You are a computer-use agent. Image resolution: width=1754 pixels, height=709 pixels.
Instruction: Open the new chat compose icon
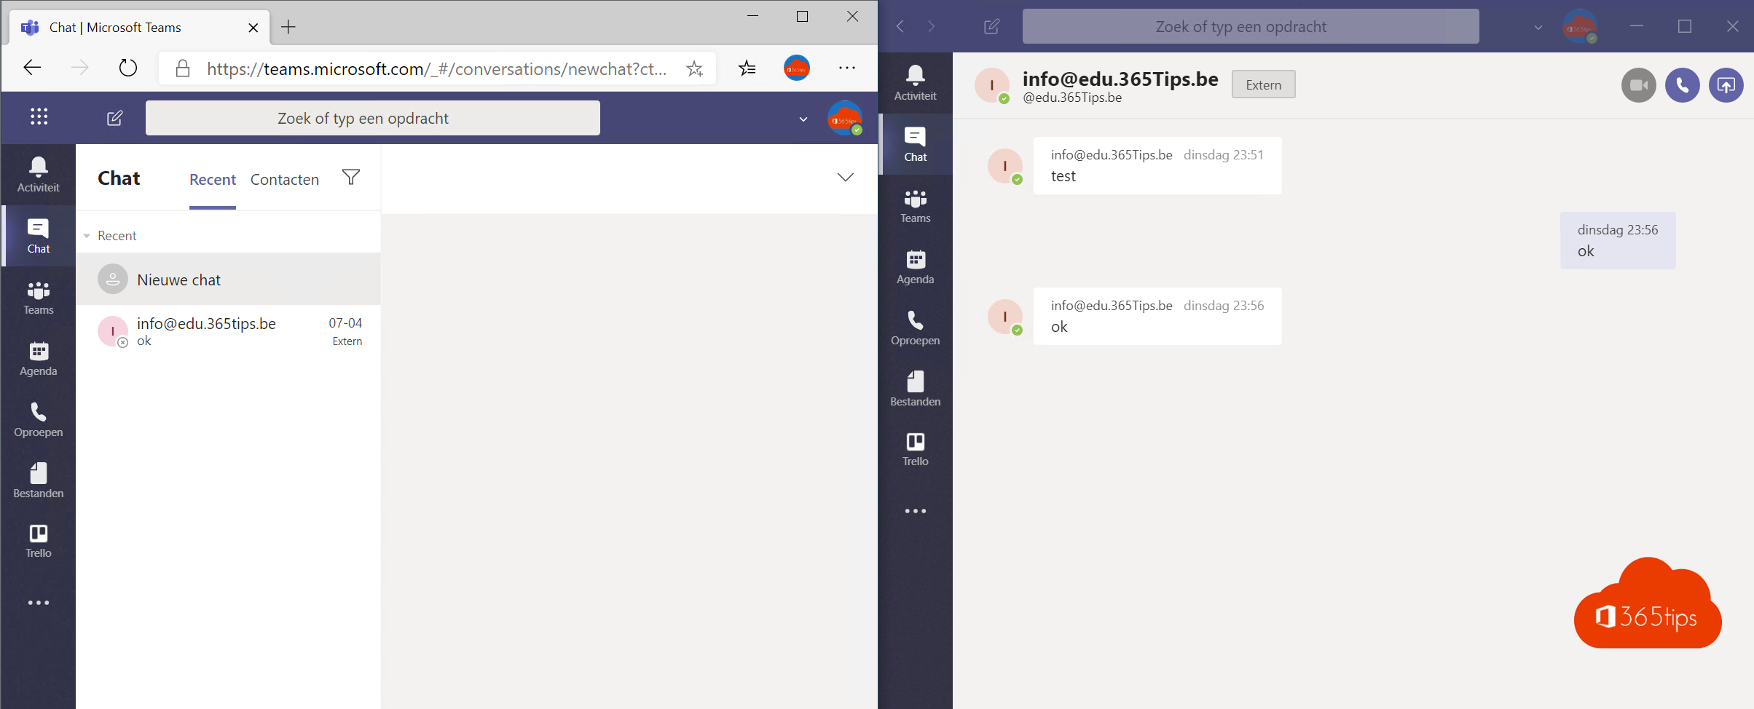(114, 117)
